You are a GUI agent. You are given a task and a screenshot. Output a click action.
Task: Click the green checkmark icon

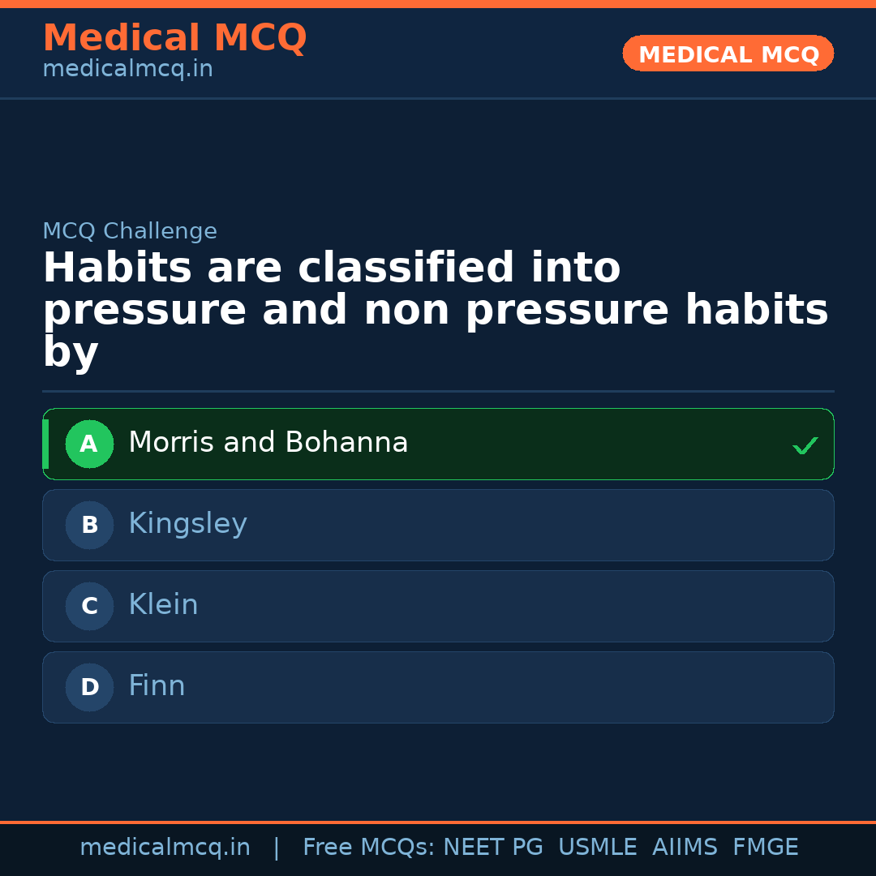pos(805,445)
